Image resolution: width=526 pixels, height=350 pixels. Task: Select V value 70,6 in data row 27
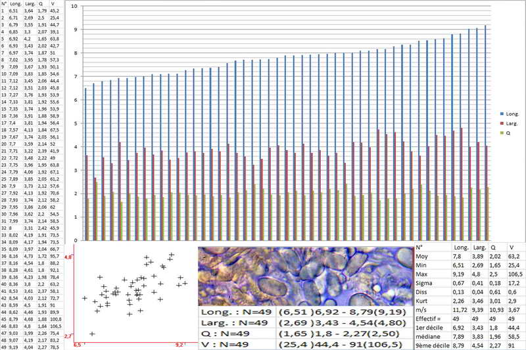pyautogui.click(x=55, y=193)
